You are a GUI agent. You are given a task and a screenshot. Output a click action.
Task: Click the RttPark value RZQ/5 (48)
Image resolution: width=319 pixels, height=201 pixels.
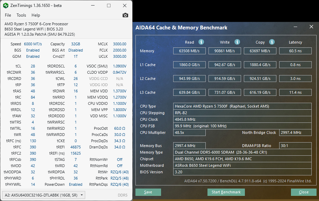(x=119, y=178)
